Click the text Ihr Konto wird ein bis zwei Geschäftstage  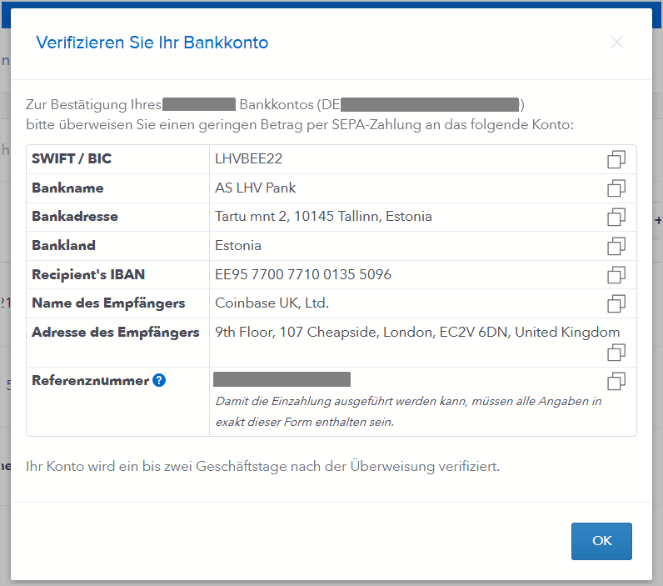(262, 467)
